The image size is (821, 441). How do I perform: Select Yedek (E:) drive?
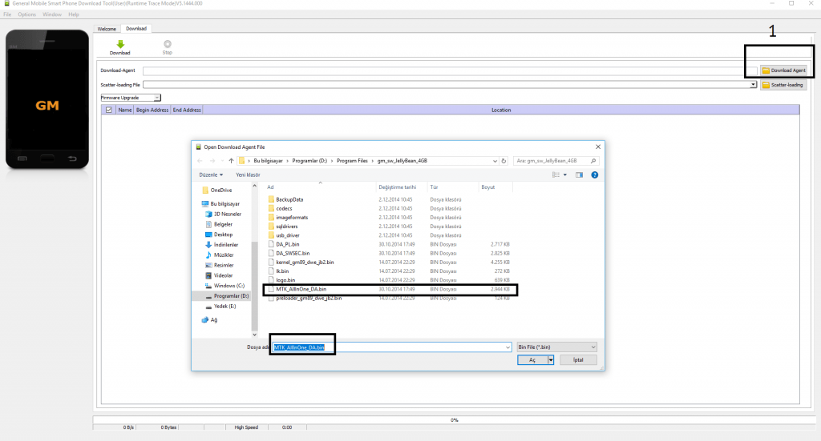[x=220, y=307]
